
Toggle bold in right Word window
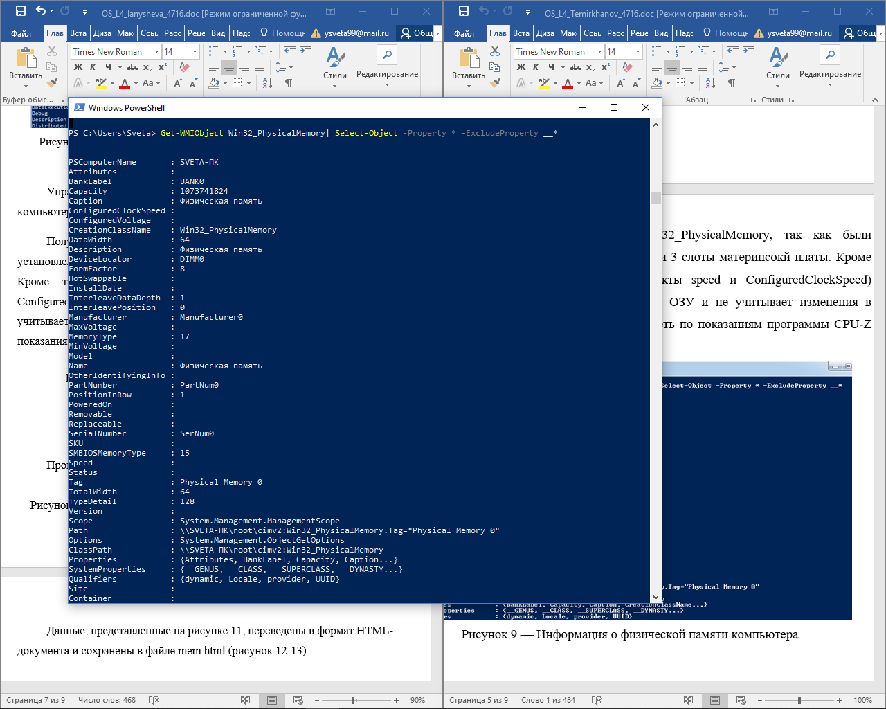coord(521,67)
